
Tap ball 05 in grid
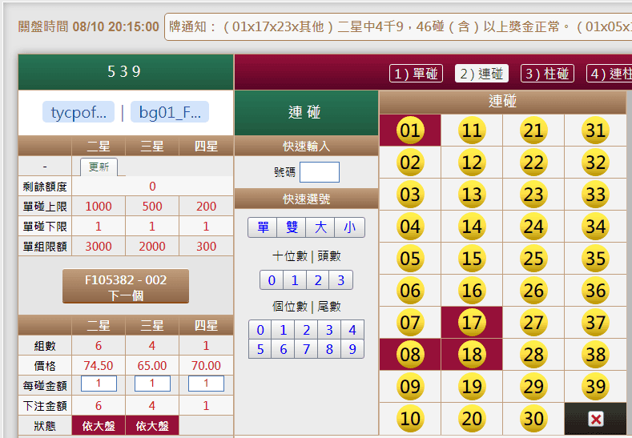(410, 259)
